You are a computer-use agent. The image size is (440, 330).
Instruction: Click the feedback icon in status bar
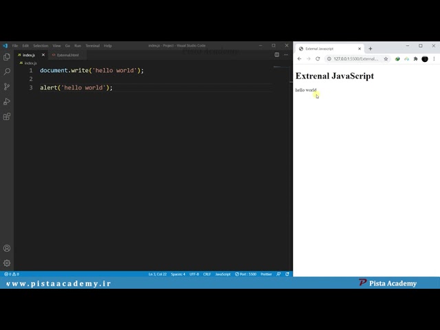[x=278, y=274]
